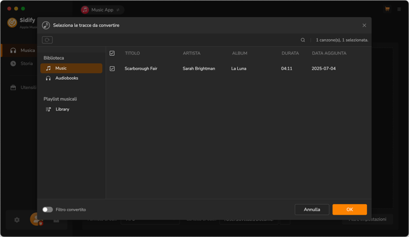This screenshot has height=237, width=409.
Task: Sort tracks by the TITOLO column
Action: coord(132,53)
